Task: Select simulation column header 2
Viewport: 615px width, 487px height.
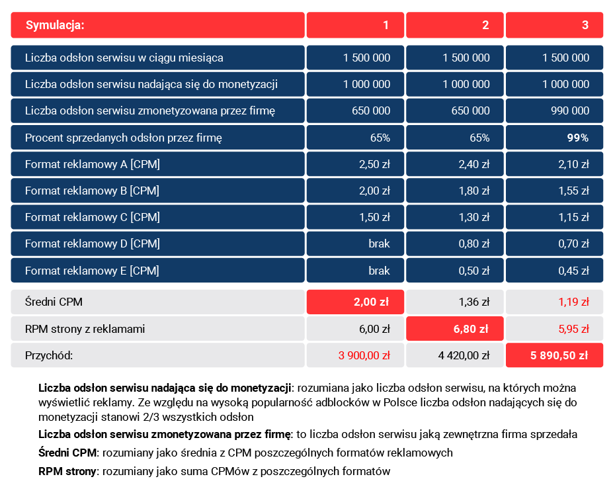Action: pyautogui.click(x=454, y=26)
